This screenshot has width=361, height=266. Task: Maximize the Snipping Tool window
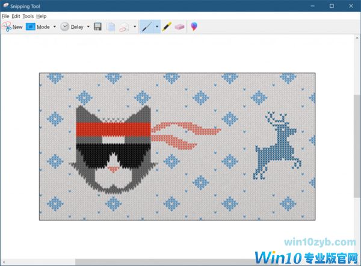[x=332, y=6]
